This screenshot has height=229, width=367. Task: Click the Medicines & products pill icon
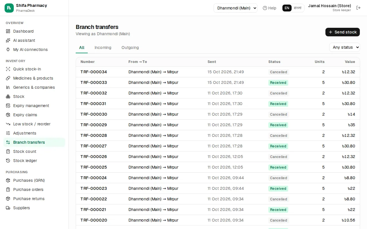(x=8, y=78)
